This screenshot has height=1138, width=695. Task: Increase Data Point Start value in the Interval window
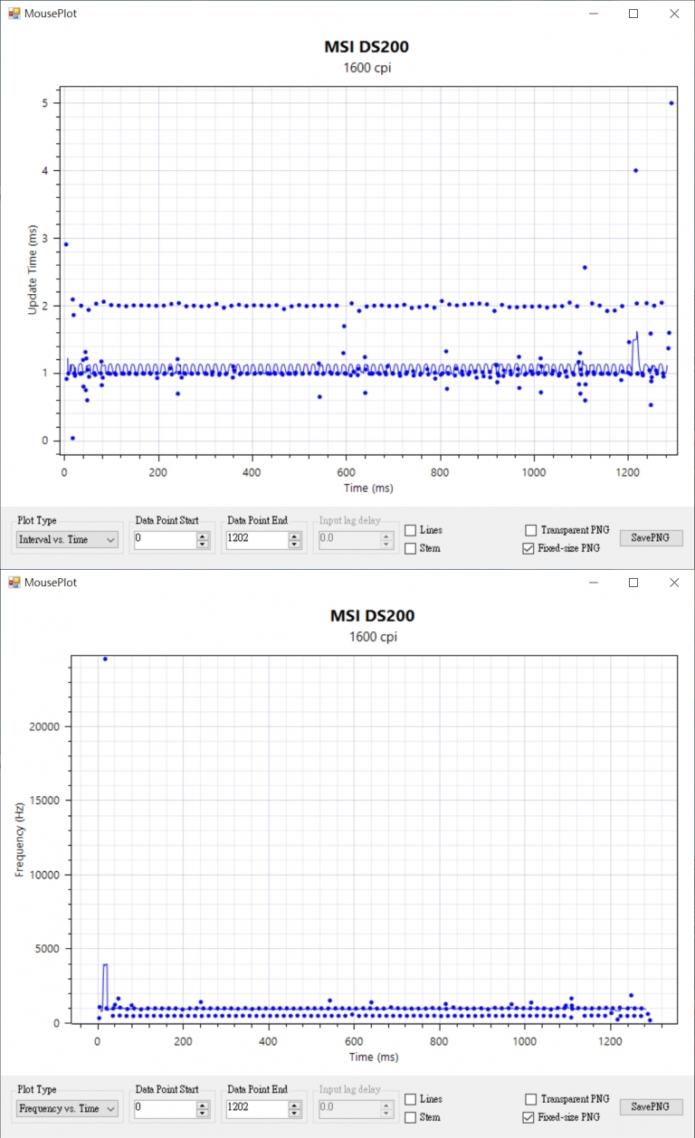pyautogui.click(x=203, y=536)
